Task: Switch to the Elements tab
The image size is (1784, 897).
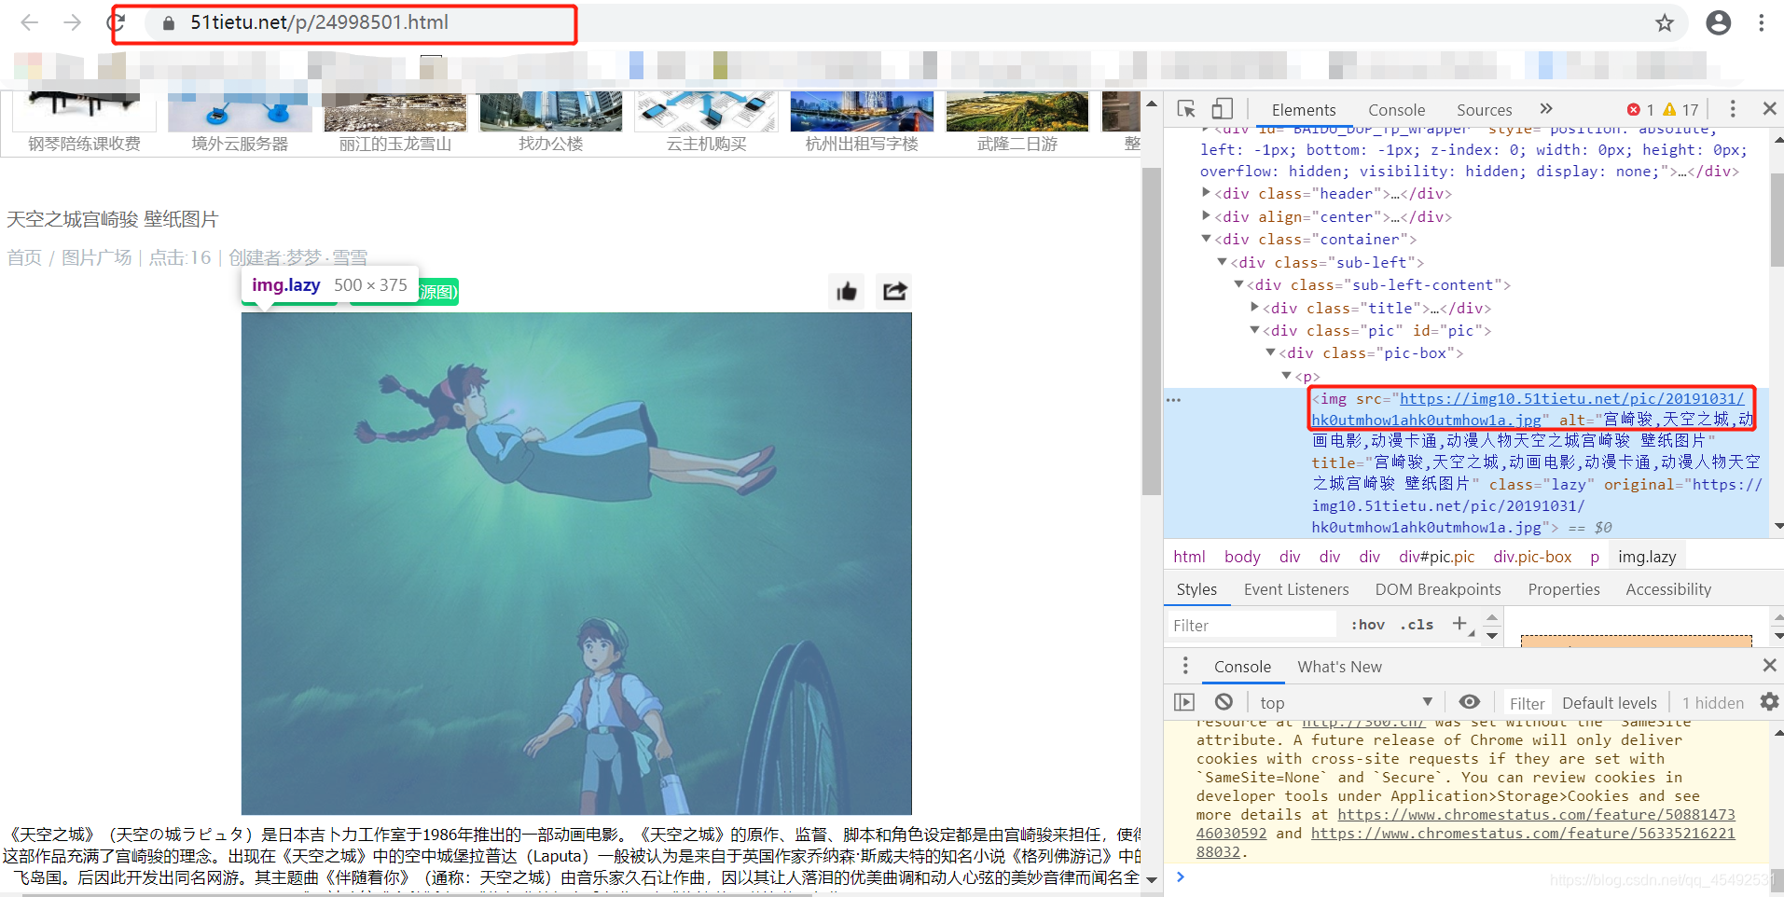Action: pos(1303,110)
